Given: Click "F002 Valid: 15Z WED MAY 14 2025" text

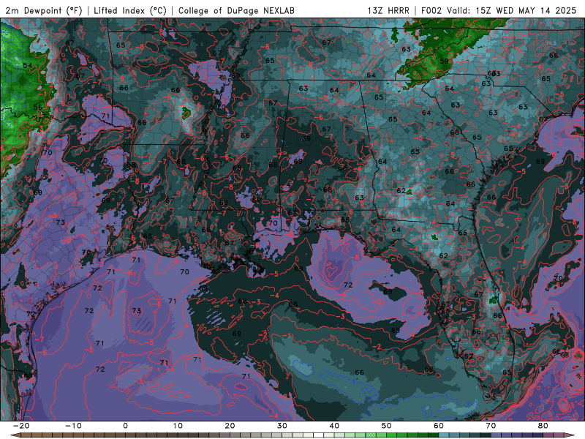Looking at the screenshot, I should coord(499,10).
